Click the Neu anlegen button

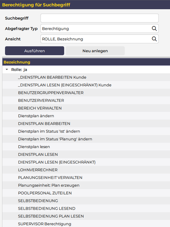point(95,51)
